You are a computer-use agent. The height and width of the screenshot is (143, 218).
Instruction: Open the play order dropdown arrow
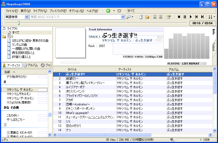tap(214, 17)
